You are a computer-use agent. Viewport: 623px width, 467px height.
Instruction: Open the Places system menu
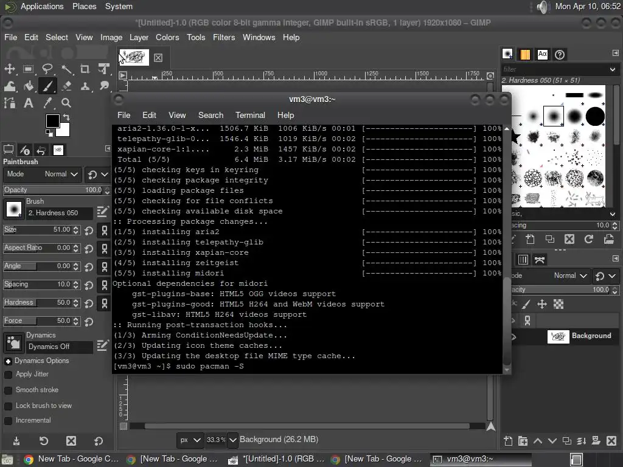[x=84, y=6]
